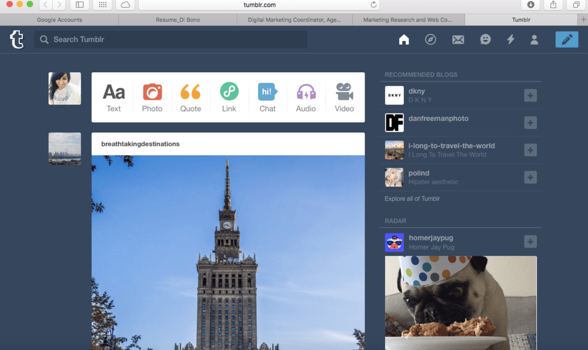Follow homerjaypug from the Radar section
The width and height of the screenshot is (588, 350).
coord(530,242)
